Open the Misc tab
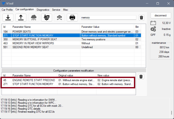174x119 pixels. click(66, 10)
